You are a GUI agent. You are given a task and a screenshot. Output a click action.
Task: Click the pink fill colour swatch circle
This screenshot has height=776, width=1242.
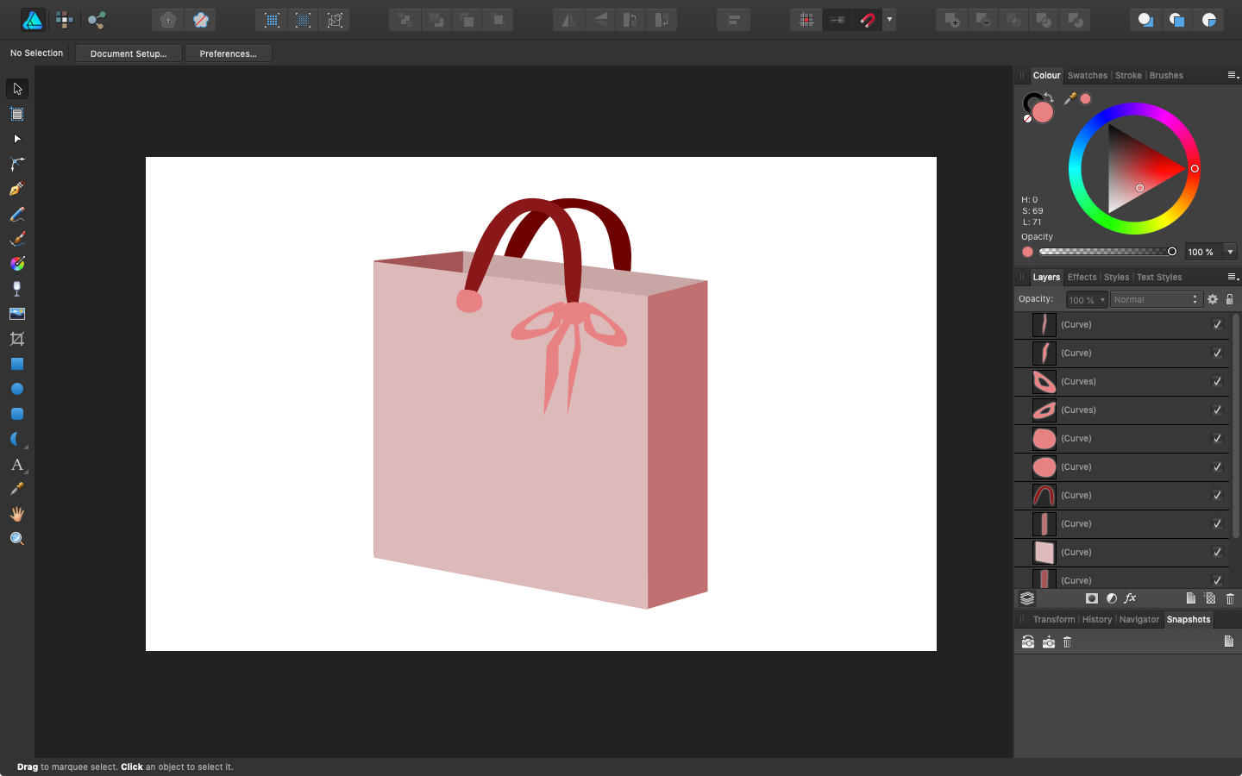pyautogui.click(x=1044, y=112)
